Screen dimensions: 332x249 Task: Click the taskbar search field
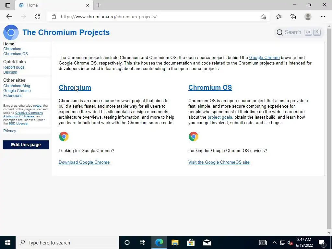pyautogui.click(x=67, y=243)
